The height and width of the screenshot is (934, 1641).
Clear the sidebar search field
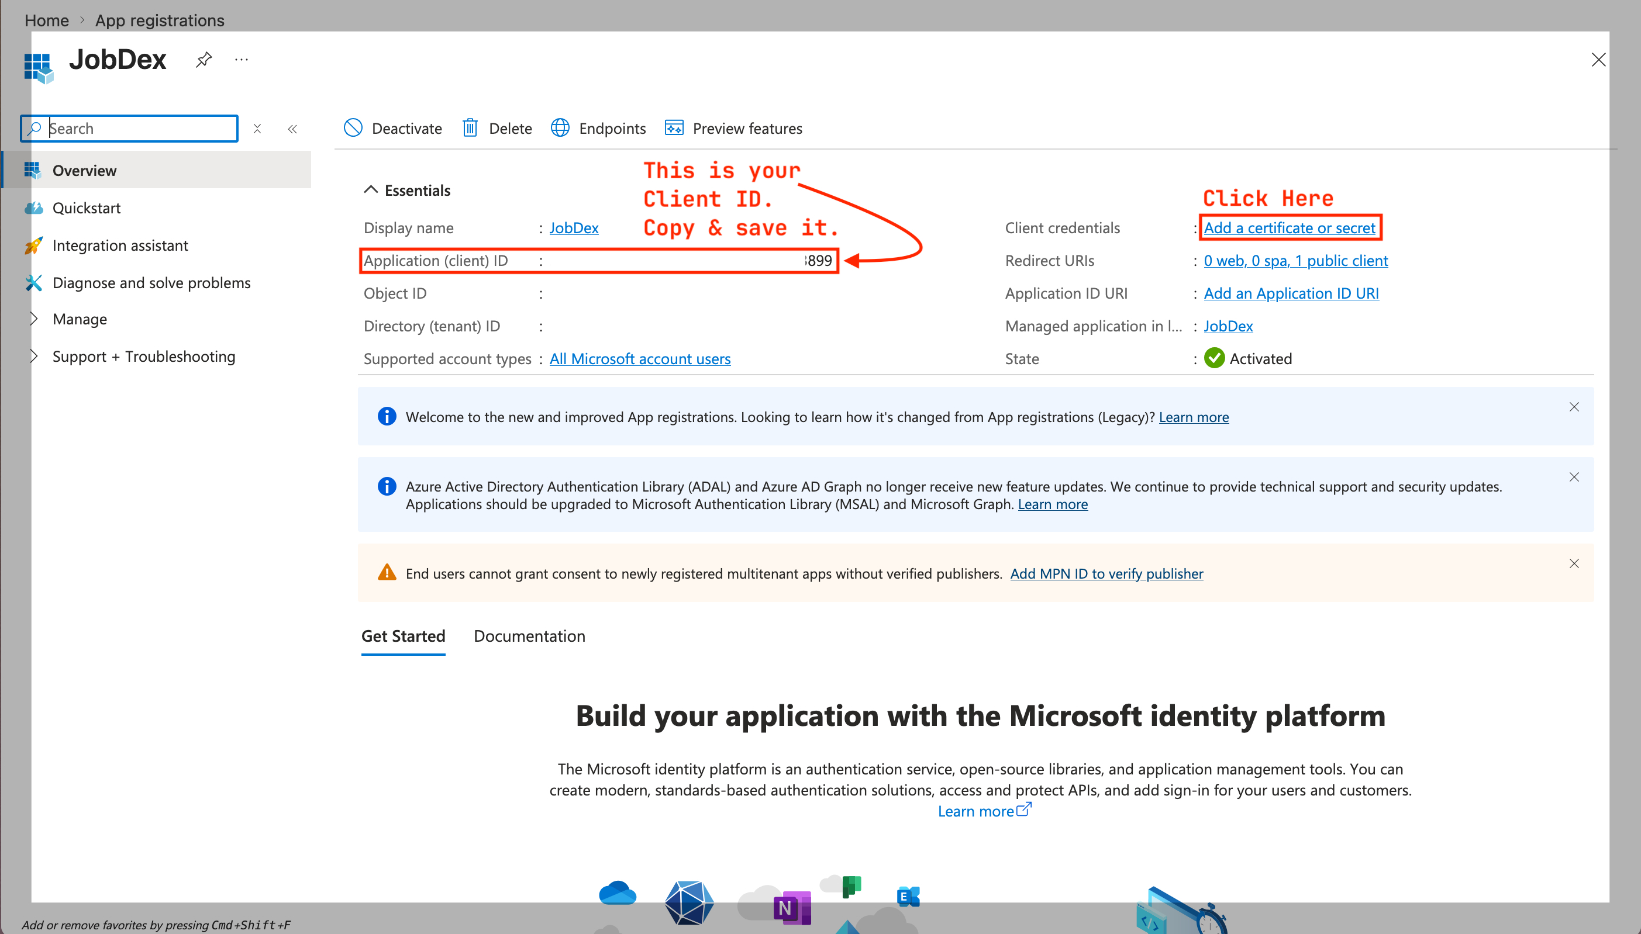point(257,129)
